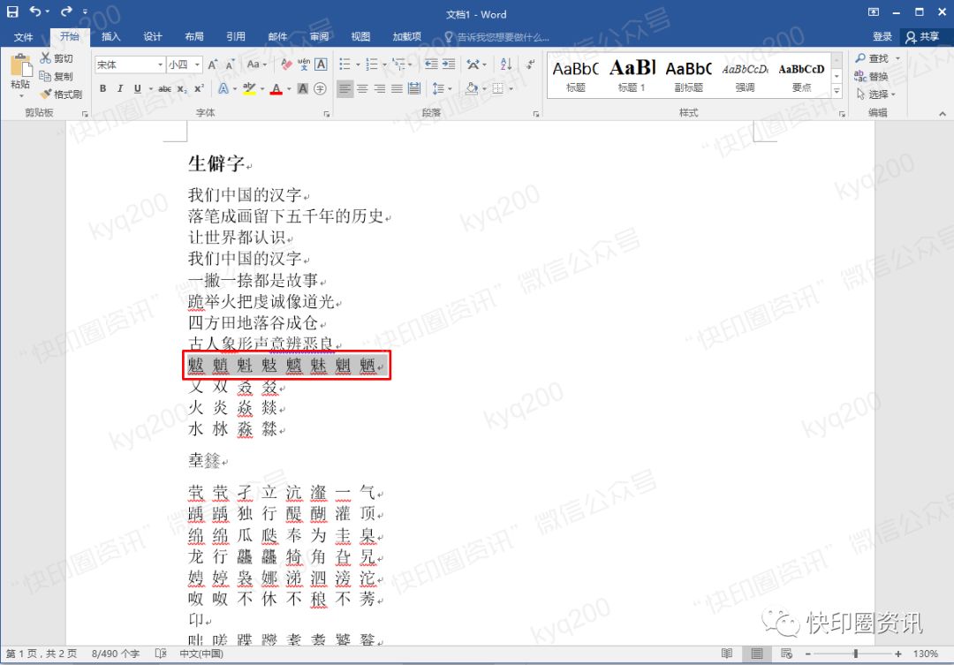Click the word count 8/490 个字
Screen dimensions: 954x665
(116, 654)
